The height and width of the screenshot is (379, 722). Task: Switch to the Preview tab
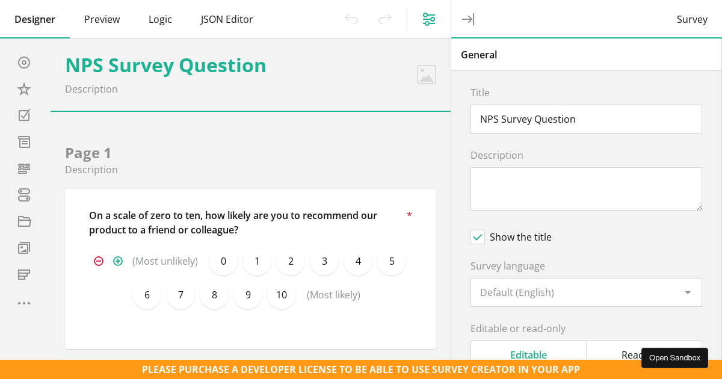102,19
